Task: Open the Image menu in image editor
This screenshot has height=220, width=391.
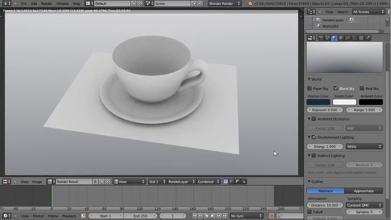Action: click(x=37, y=182)
